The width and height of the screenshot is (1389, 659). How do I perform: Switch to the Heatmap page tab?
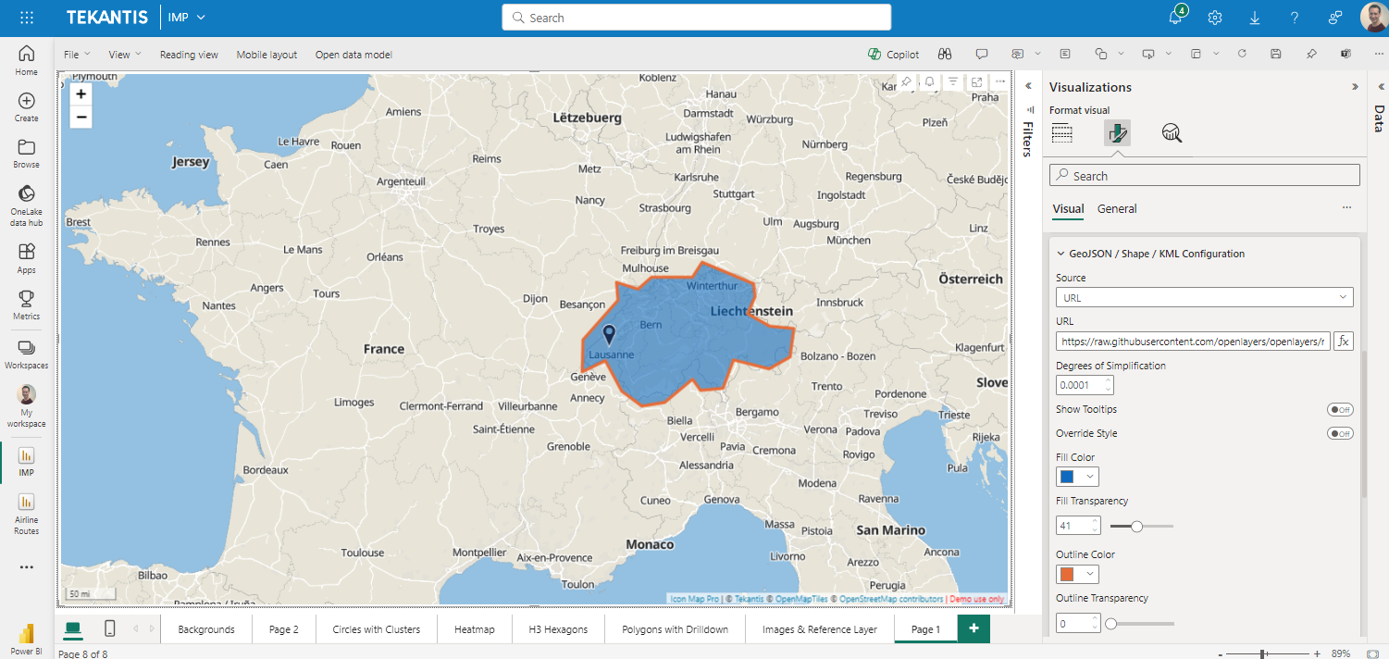(474, 629)
